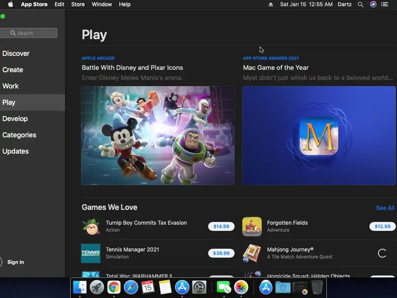Open the Disney Melee Mania artwork

(x=158, y=135)
